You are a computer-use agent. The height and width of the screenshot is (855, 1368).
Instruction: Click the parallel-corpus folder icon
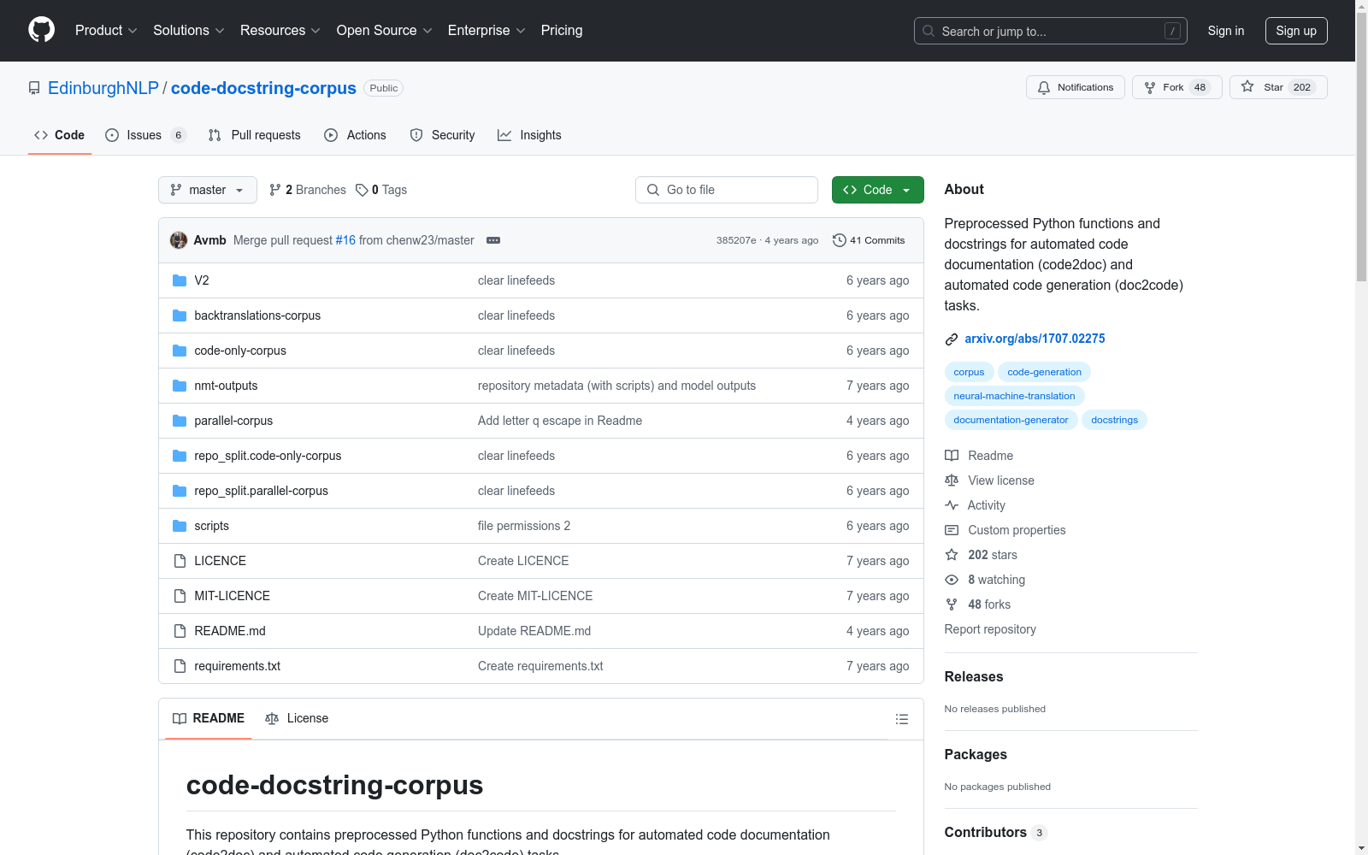180,421
